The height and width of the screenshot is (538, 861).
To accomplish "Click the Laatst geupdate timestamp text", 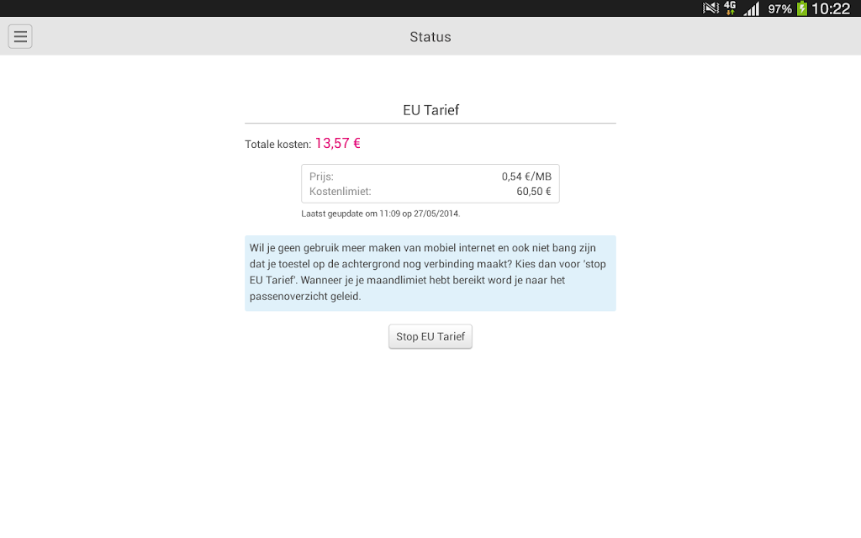I will [381, 214].
